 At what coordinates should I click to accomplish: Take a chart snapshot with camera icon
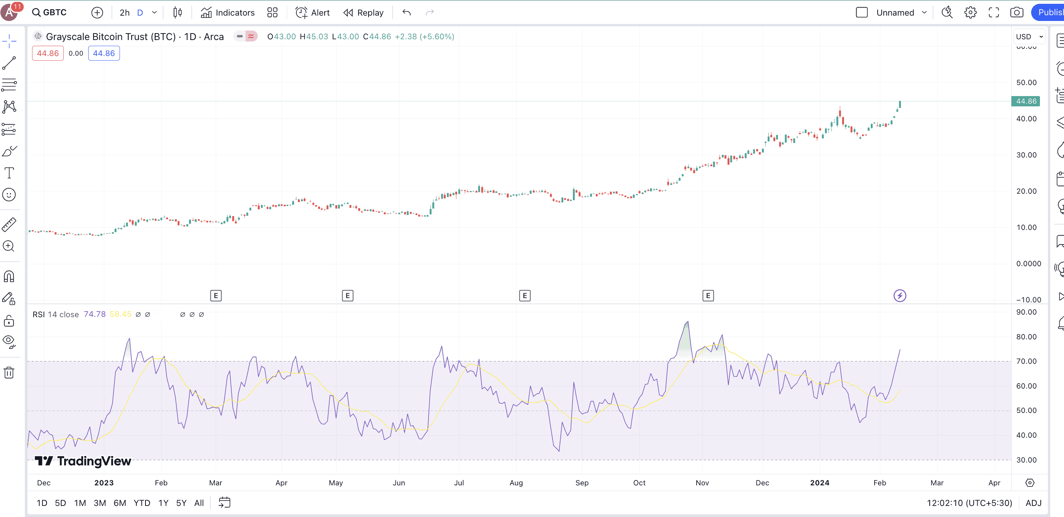[x=1017, y=12]
